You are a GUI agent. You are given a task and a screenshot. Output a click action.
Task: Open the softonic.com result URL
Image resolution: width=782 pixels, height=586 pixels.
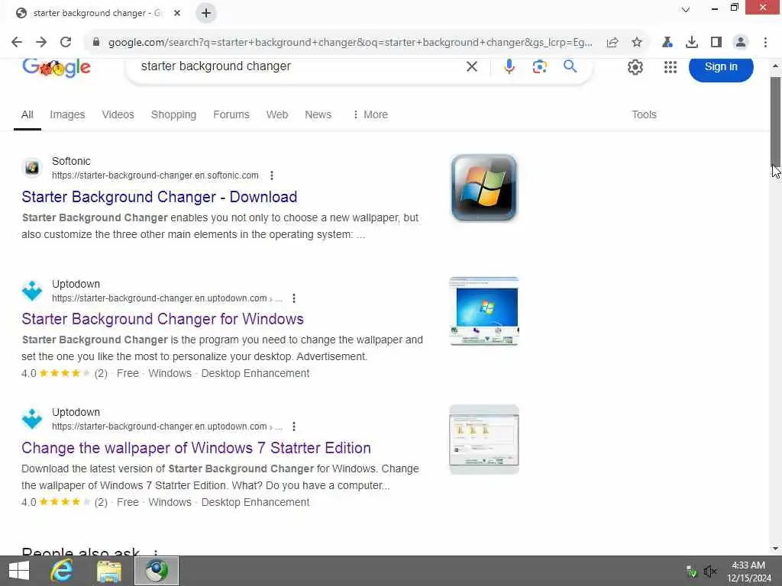click(155, 175)
